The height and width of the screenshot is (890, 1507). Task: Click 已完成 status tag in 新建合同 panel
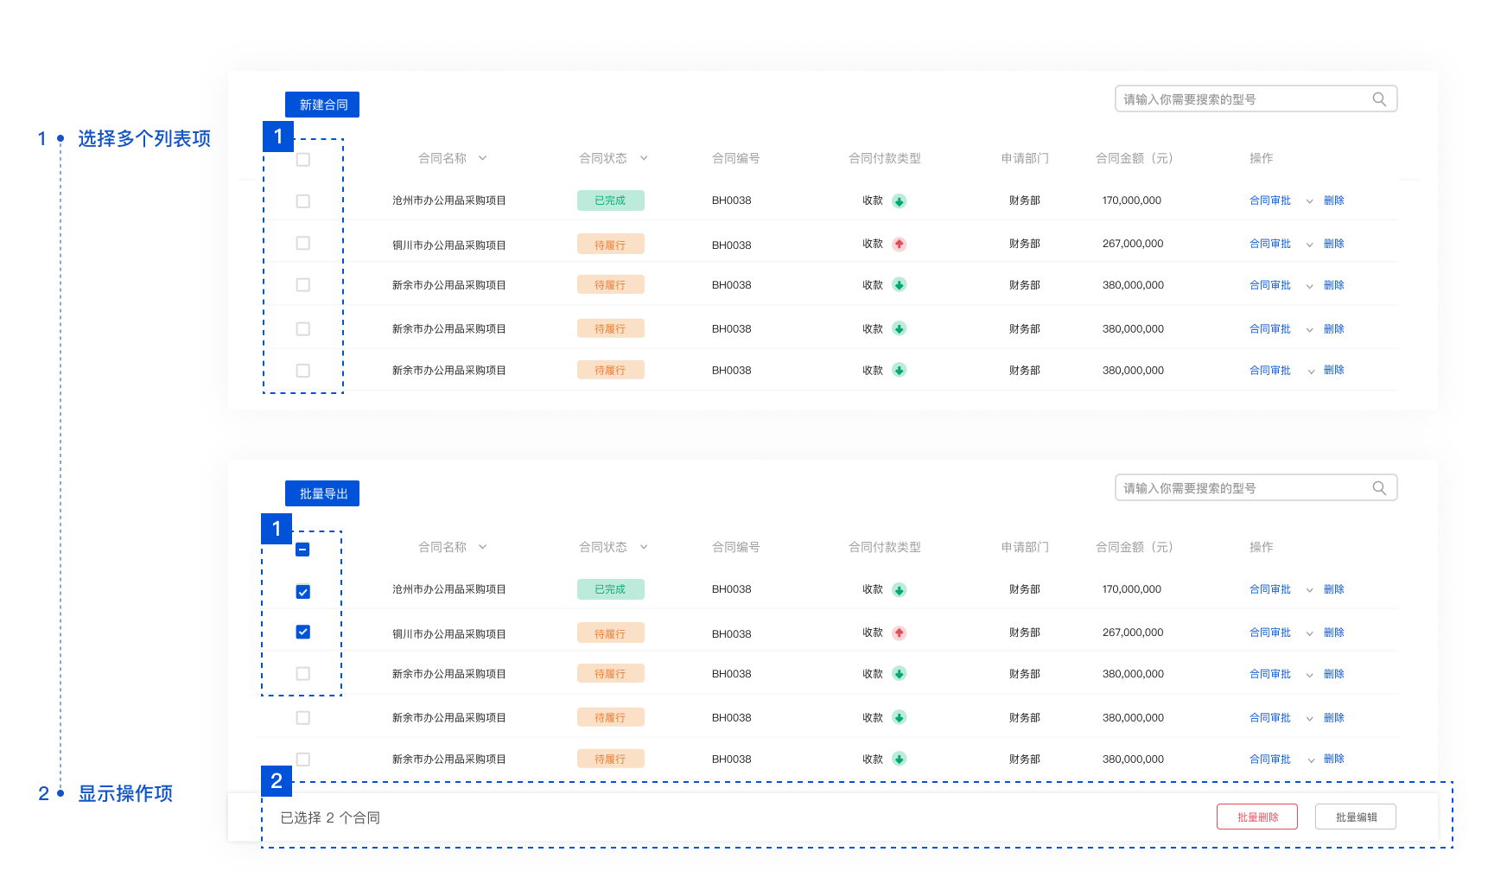click(611, 200)
